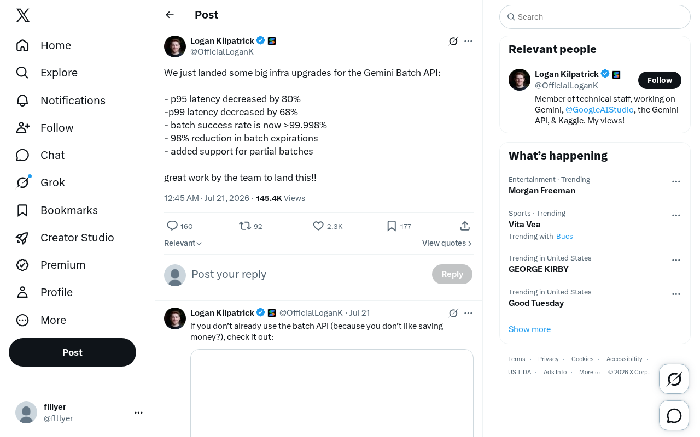Open the floating chat messages icon
Image resolution: width=700 pixels, height=437 pixels.
coord(674,416)
